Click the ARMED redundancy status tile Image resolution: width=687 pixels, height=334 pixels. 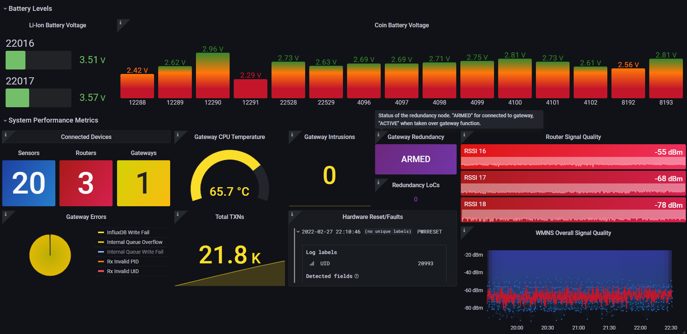coord(416,159)
